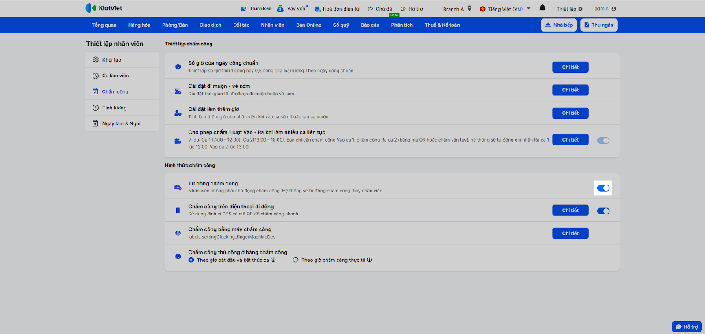Click the floating Hỗ trợ chat button
The image size is (705, 334).
point(687,327)
